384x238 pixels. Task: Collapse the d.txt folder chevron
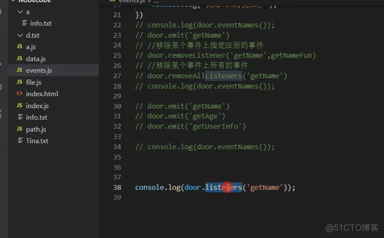pos(20,35)
